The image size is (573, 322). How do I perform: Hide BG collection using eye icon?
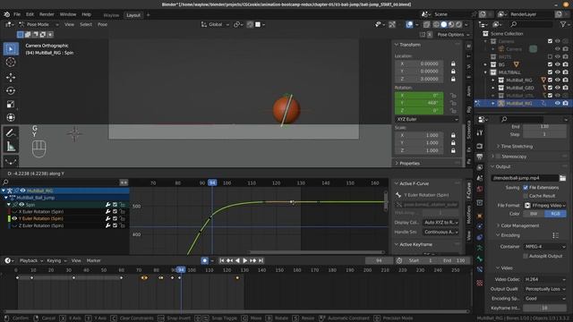coord(557,64)
